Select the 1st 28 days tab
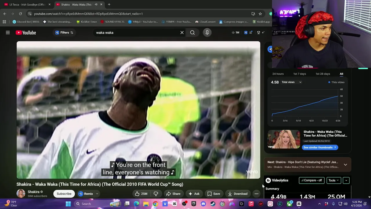 [323, 74]
